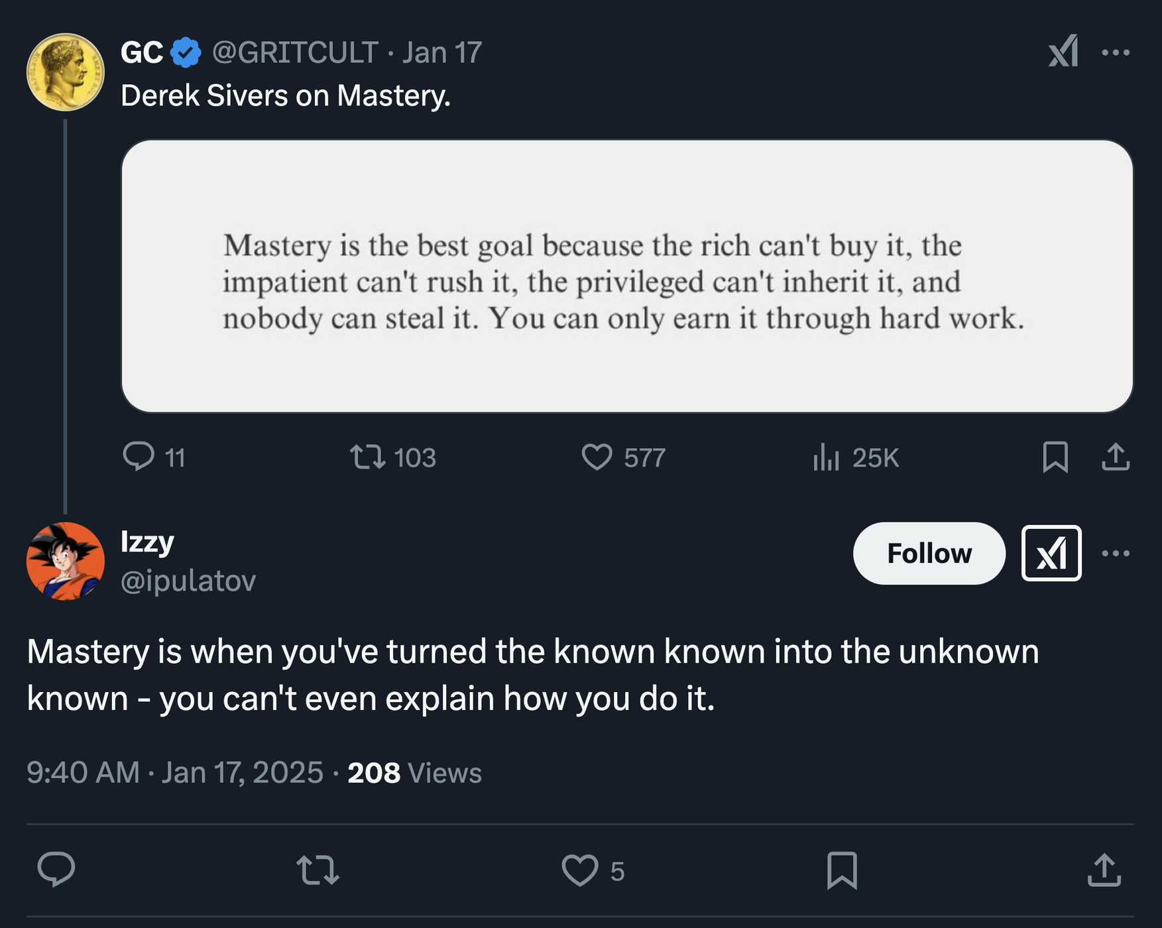Open more options for GC's post
Viewport: 1162px width, 928px height.
1116,52
